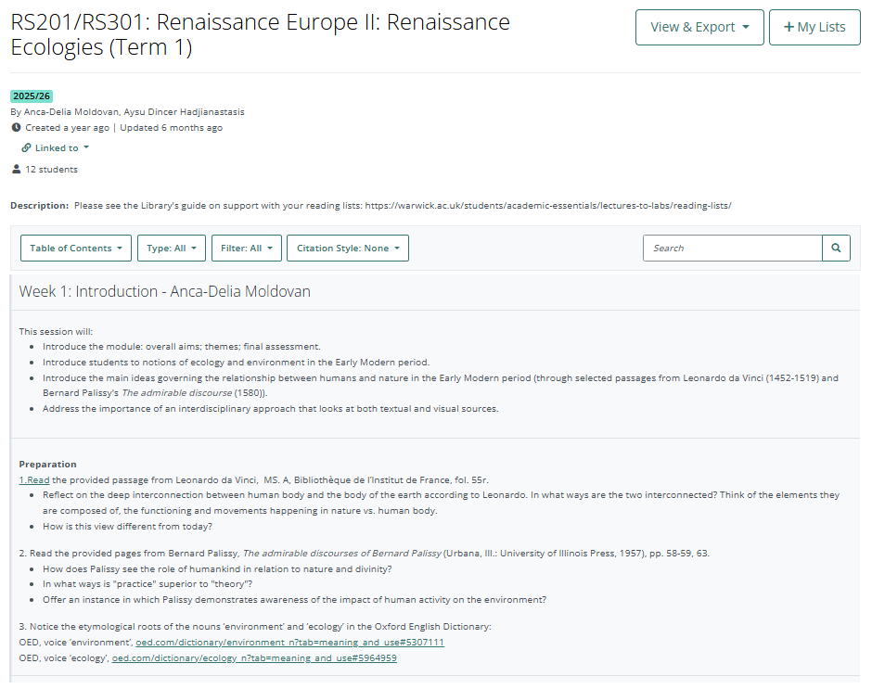Click the 'Preparation' bold heading
The height and width of the screenshot is (689, 872).
point(48,465)
